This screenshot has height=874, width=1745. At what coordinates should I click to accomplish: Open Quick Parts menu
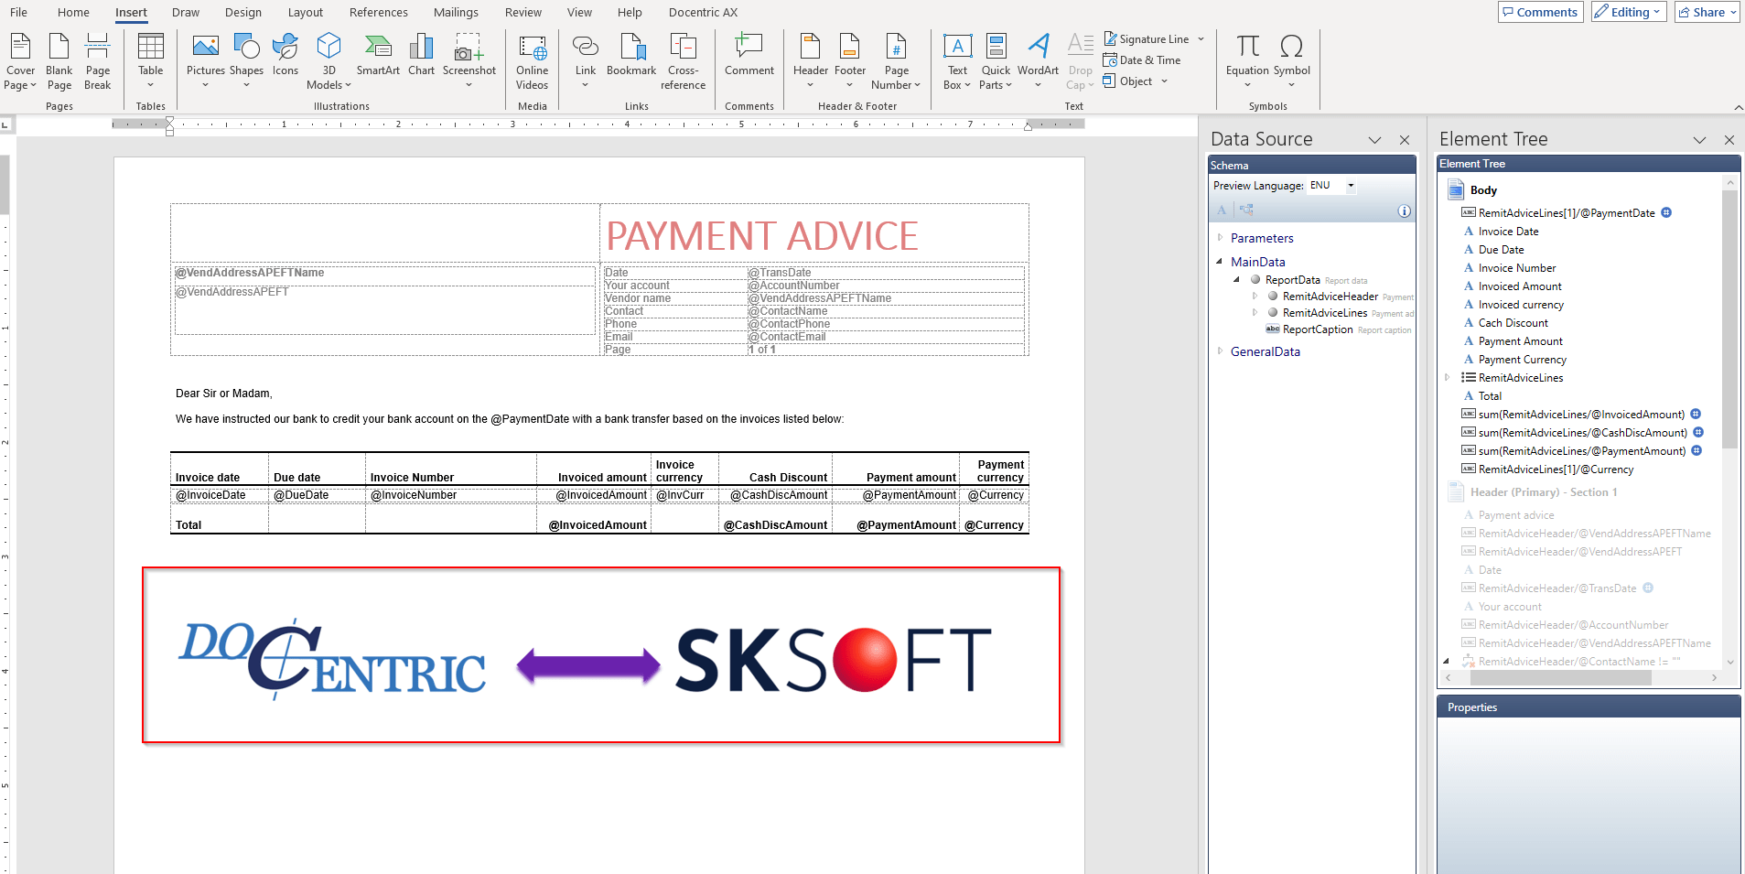(x=996, y=61)
